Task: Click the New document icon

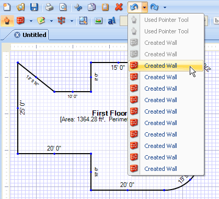Action: [x=7, y=7]
